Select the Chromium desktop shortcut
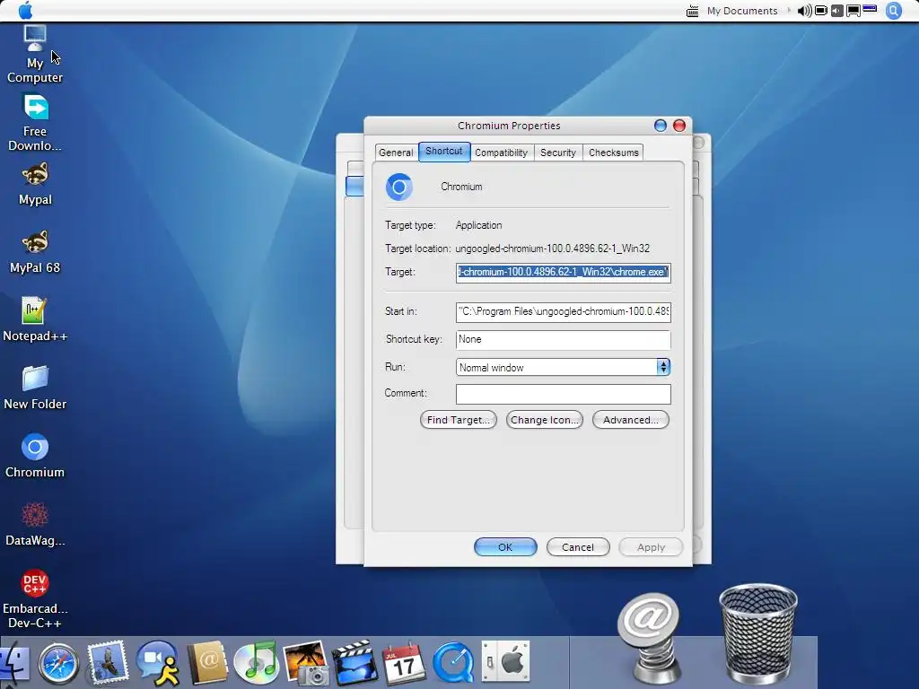 (x=35, y=456)
